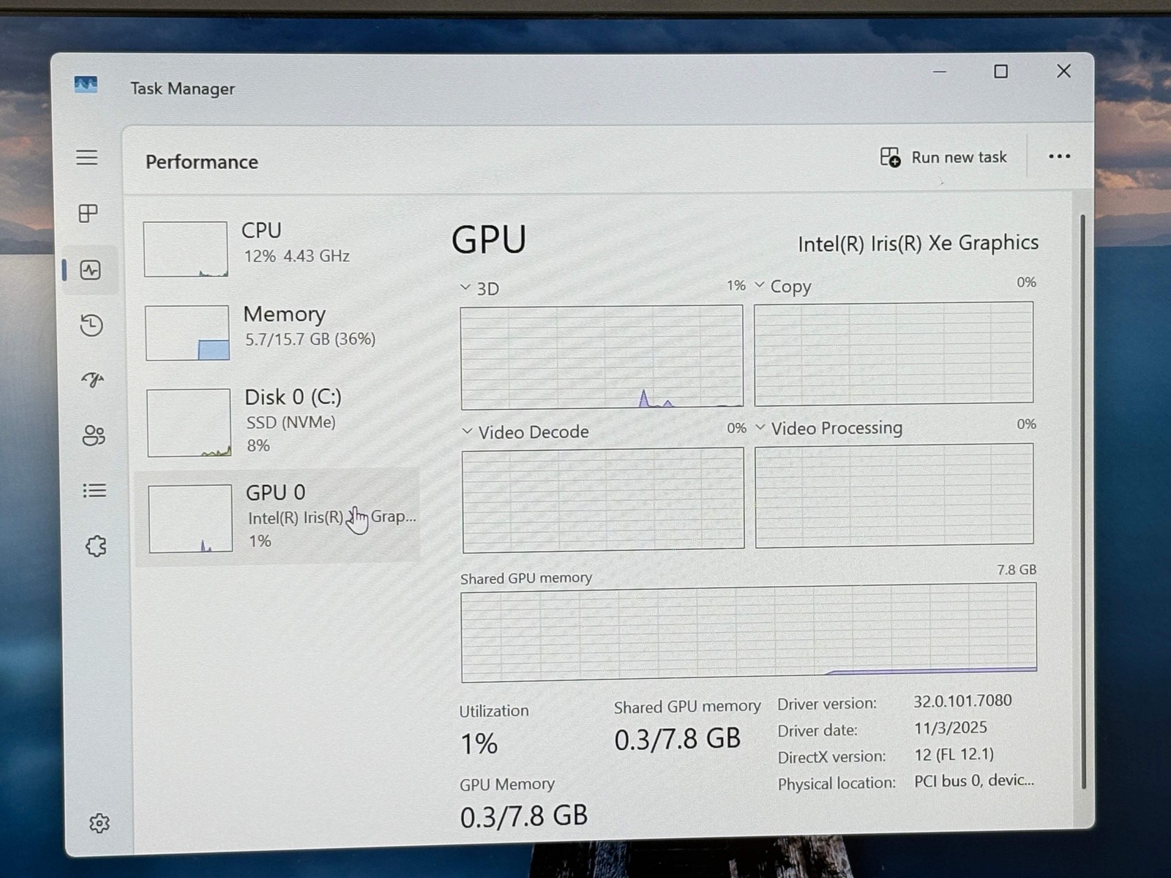Click the Shared GPU memory graph
The width and height of the screenshot is (1171, 878).
749,633
